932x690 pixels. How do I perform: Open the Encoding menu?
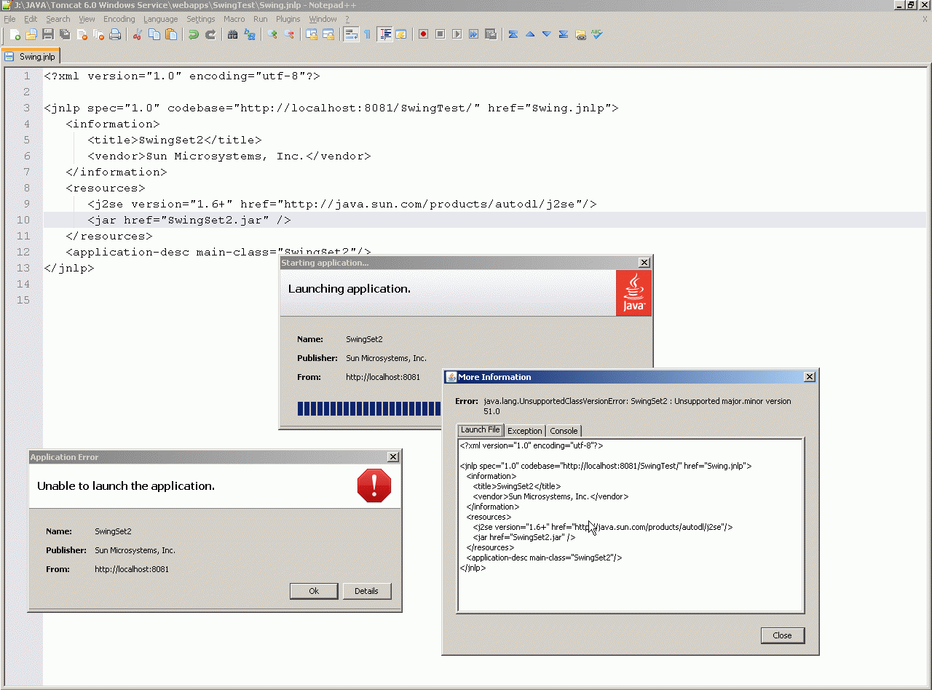pos(119,19)
